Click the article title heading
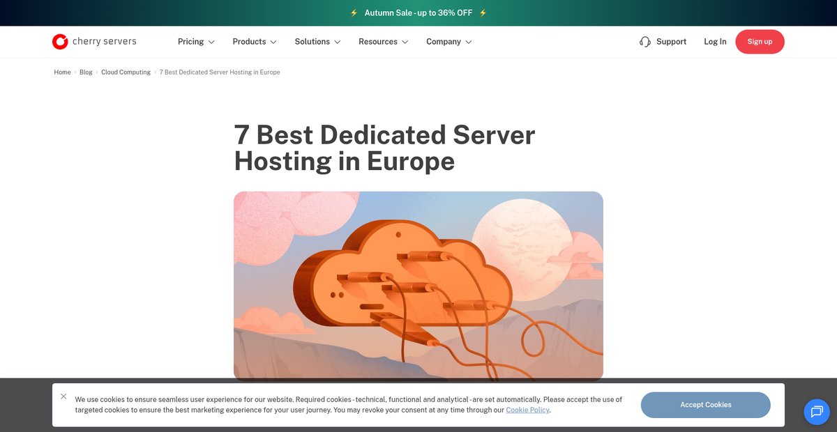Screen dimensions: 837x432 384,148
